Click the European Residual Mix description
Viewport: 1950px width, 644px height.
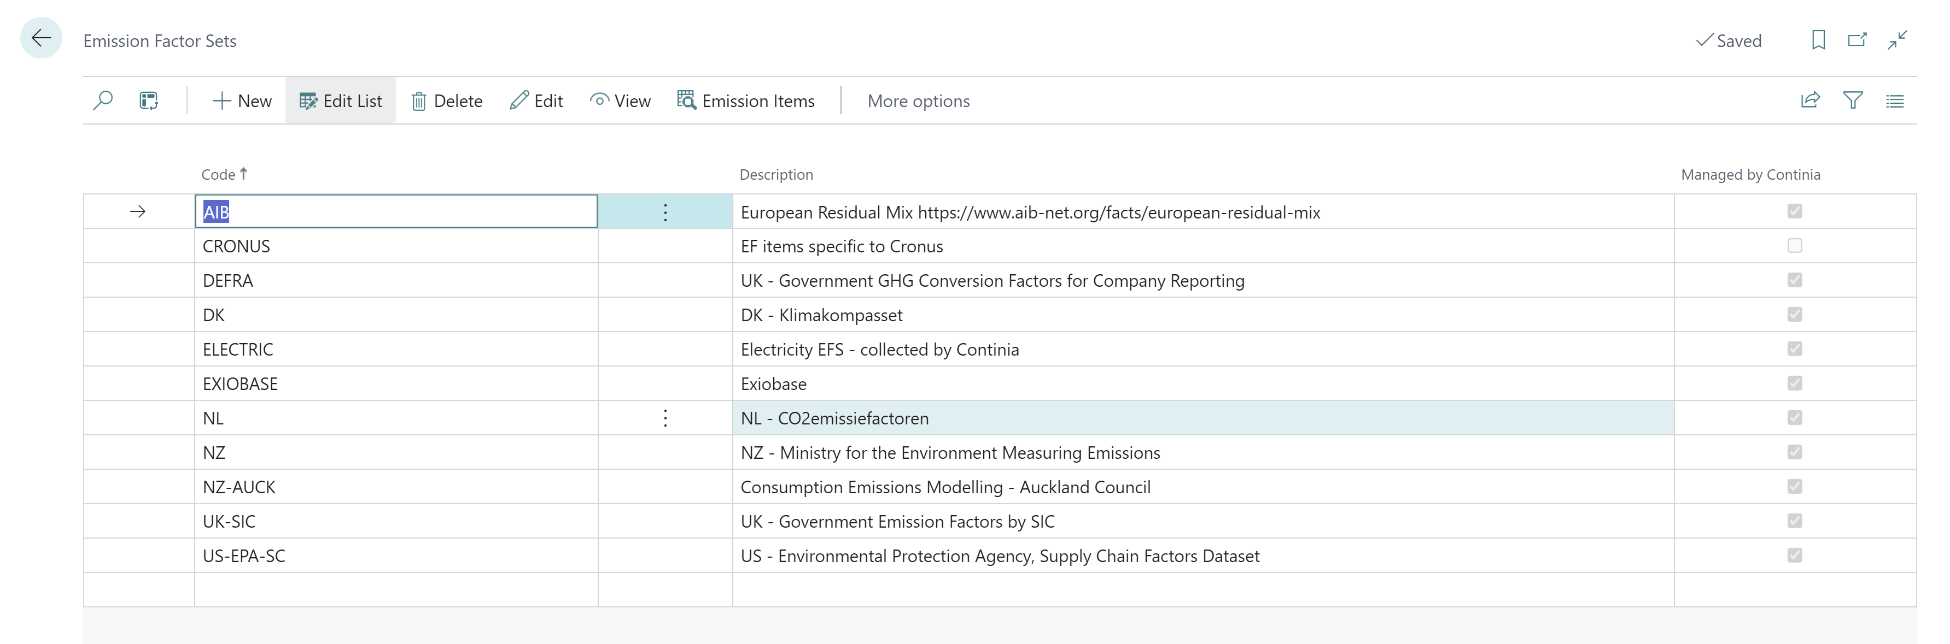pos(1203,212)
